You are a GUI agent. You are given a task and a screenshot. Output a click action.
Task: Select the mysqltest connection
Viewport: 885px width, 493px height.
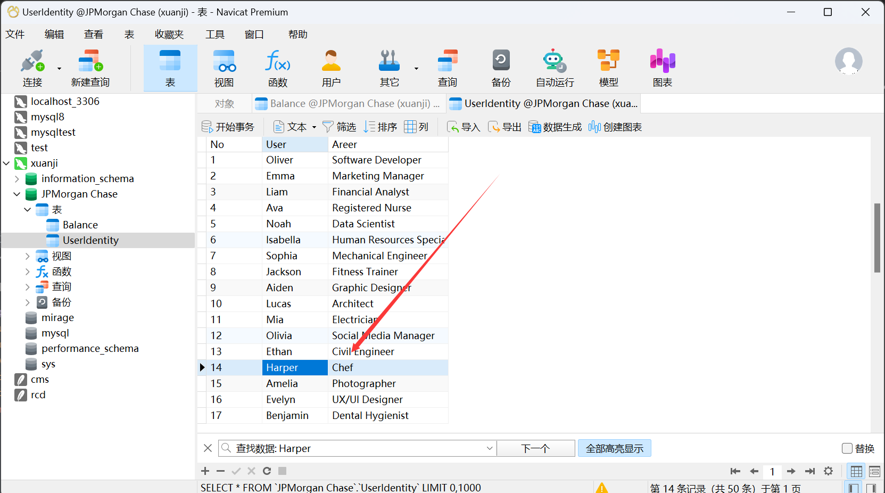53,132
